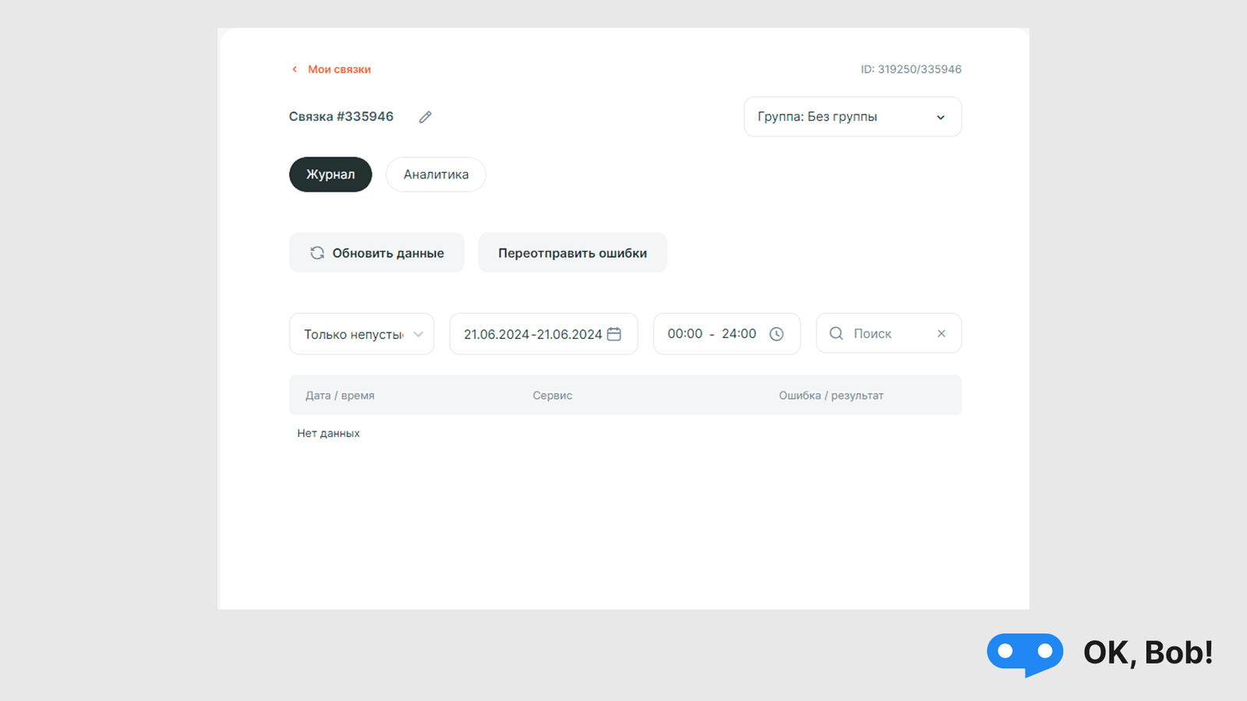Click the refresh arrows icon on Обновить данные
The image size is (1247, 701).
pos(317,253)
